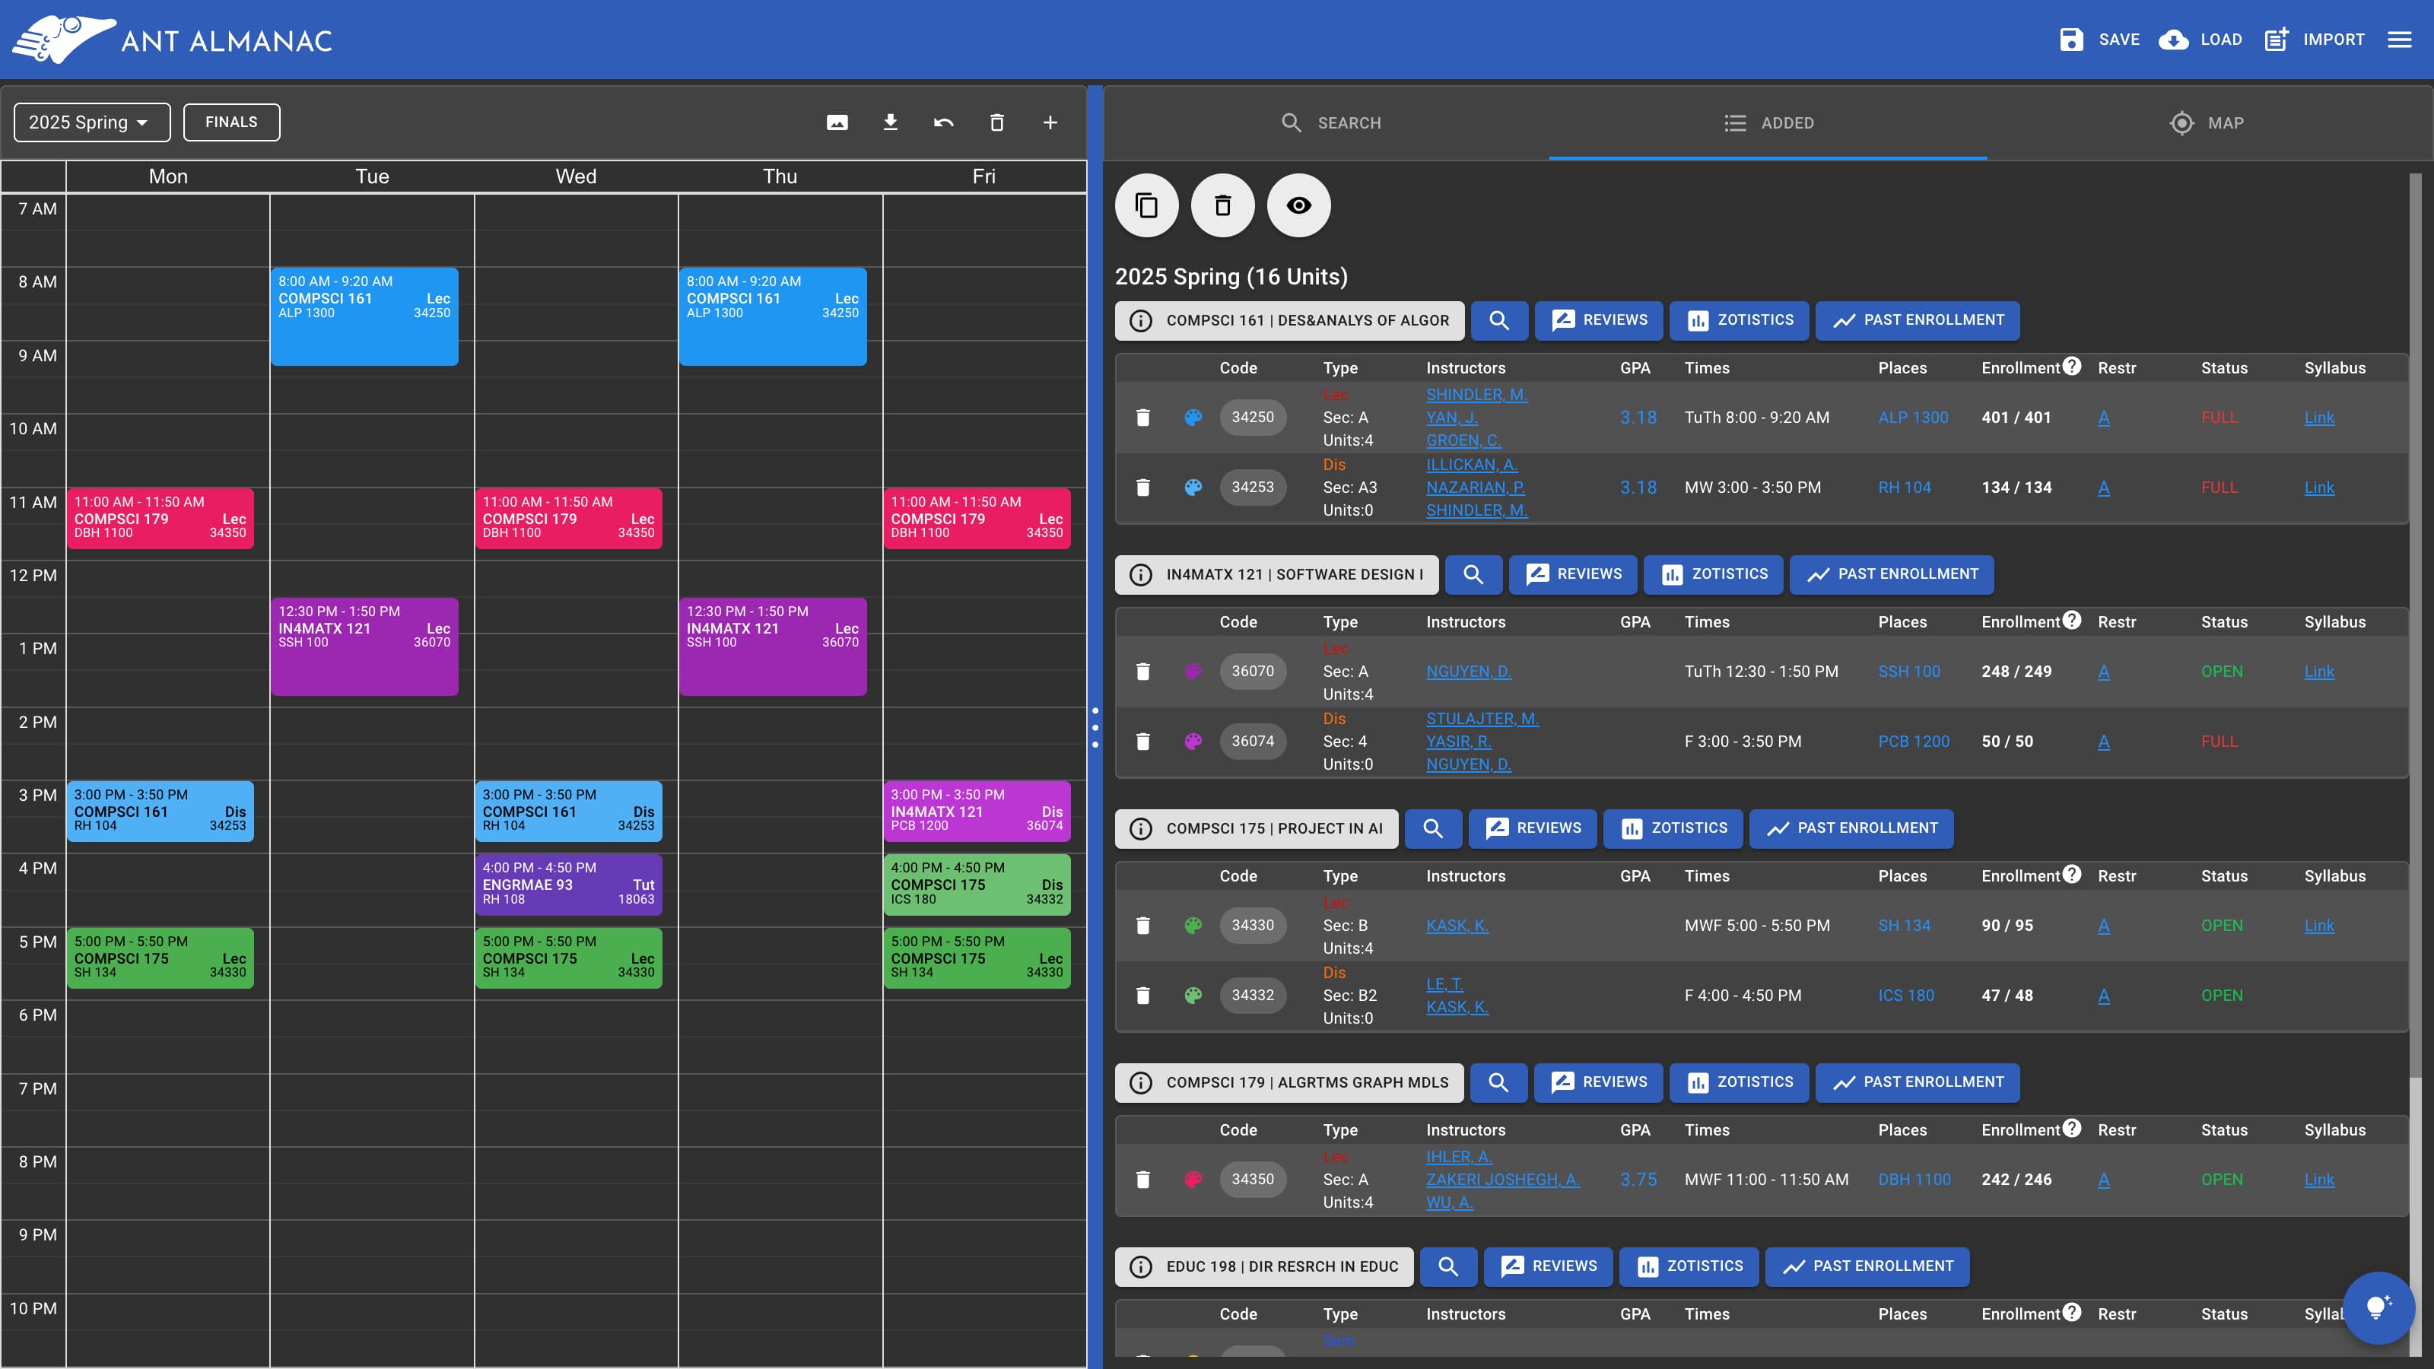Switch to the MAP tab
2434x1369 pixels.
2207,122
